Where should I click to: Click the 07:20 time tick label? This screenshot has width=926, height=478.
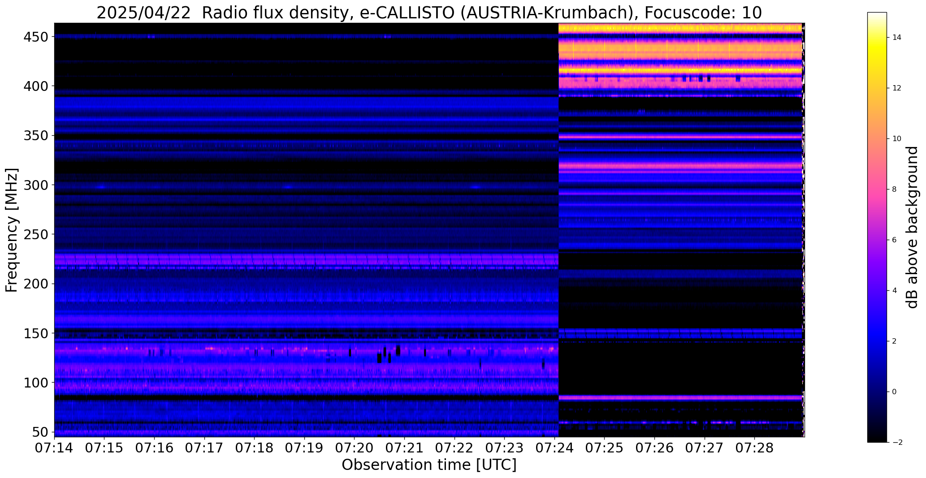click(x=355, y=448)
